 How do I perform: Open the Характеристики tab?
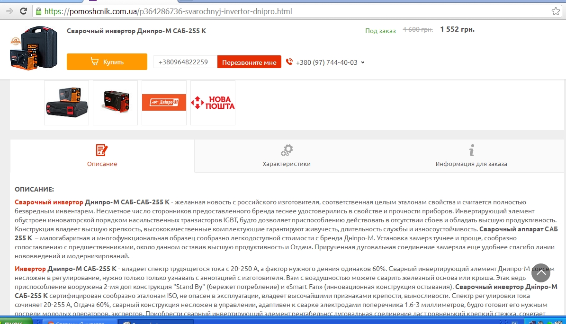click(x=287, y=164)
